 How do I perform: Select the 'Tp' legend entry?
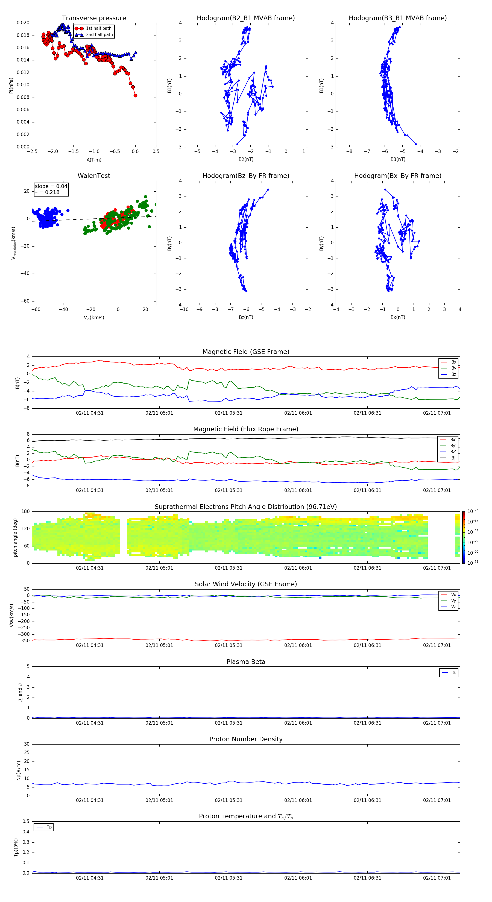point(44,827)
